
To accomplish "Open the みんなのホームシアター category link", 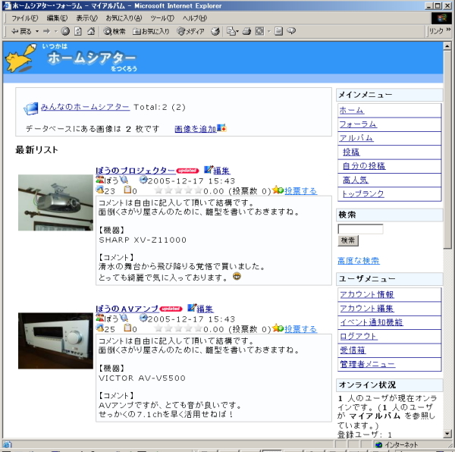I will point(85,107).
